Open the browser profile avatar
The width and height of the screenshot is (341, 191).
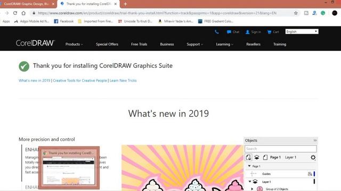(x=335, y=13)
